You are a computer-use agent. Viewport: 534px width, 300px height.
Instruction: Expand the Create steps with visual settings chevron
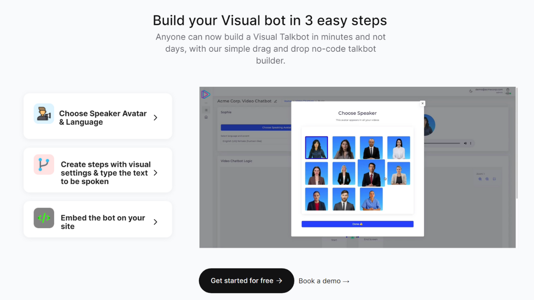[x=155, y=173]
